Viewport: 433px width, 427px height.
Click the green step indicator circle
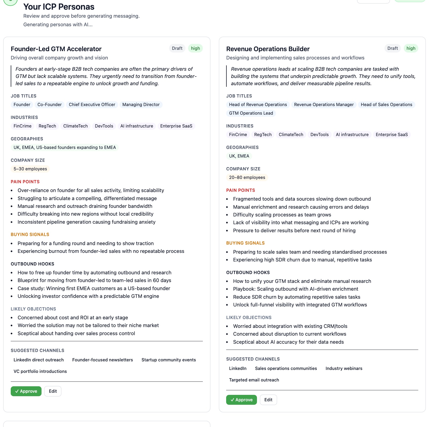(x=11, y=2)
